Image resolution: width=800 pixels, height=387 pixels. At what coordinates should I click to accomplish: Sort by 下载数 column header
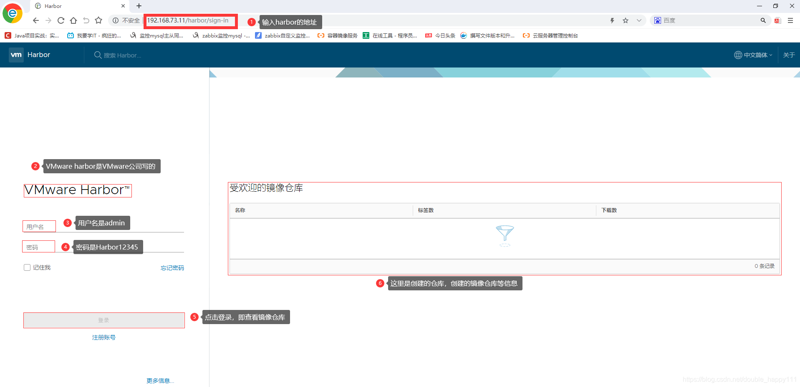click(609, 210)
